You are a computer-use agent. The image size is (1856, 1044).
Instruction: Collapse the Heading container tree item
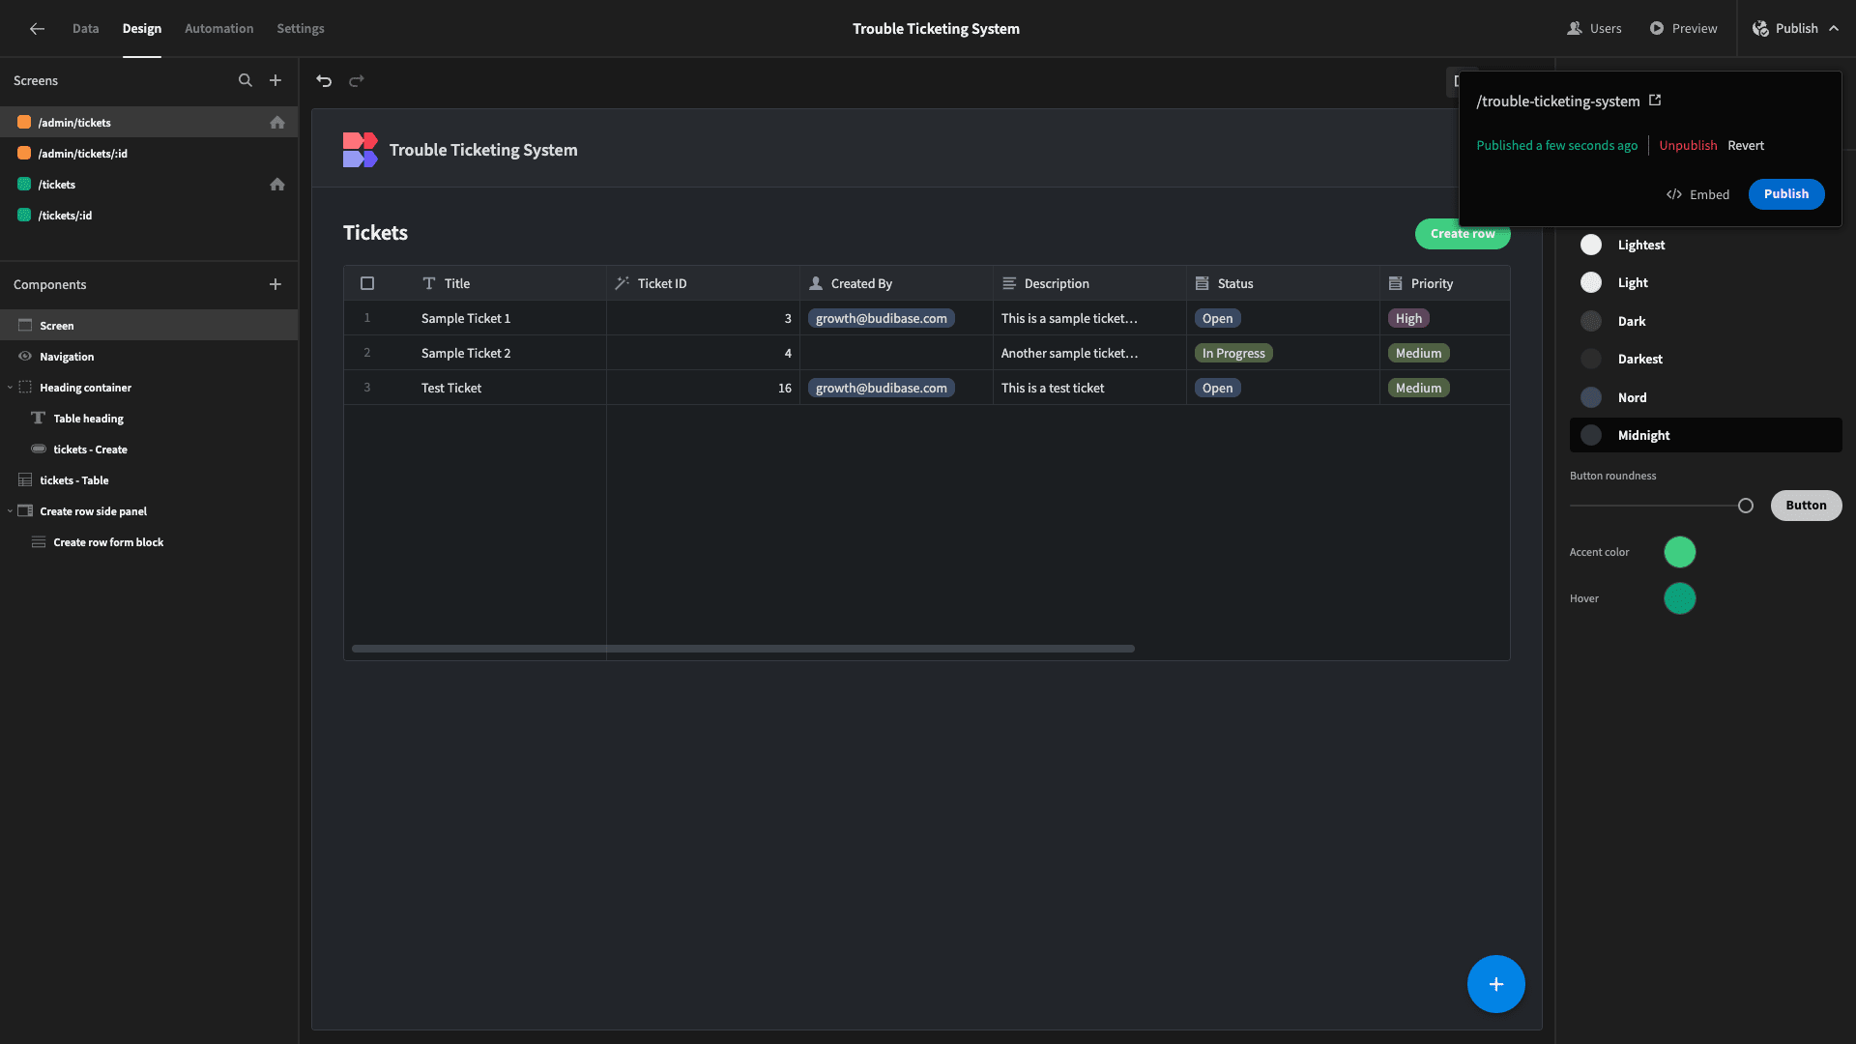tap(10, 388)
